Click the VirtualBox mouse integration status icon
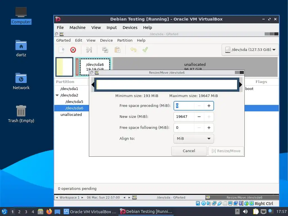This screenshot has height=216, width=288. [246, 203]
